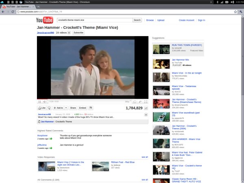Open the Sign In page
This screenshot has width=244, height=183.
coord(201,20)
